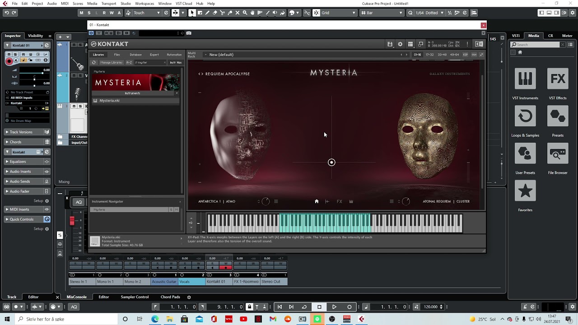
Task: Open Edge browser from Windows taskbar
Action: (x=155, y=319)
